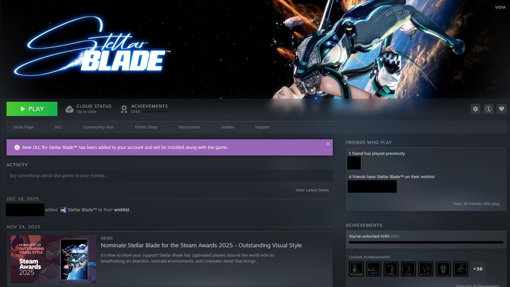The height and width of the screenshot is (287, 510).
Task: Click the small Stellar Blade icon in the activity entry
Action: pyautogui.click(x=63, y=210)
